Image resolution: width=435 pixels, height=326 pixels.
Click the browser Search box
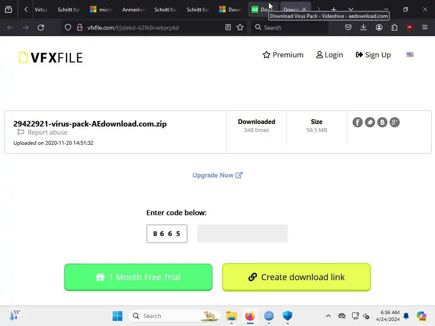coord(289,28)
